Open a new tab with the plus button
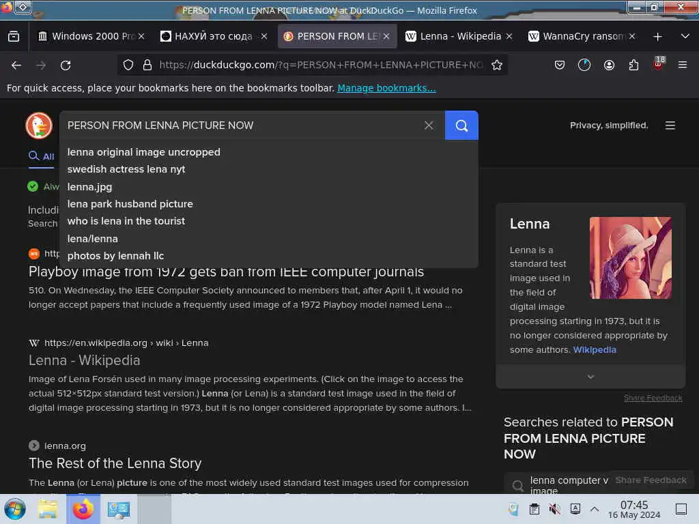This screenshot has height=524, width=699. click(657, 37)
